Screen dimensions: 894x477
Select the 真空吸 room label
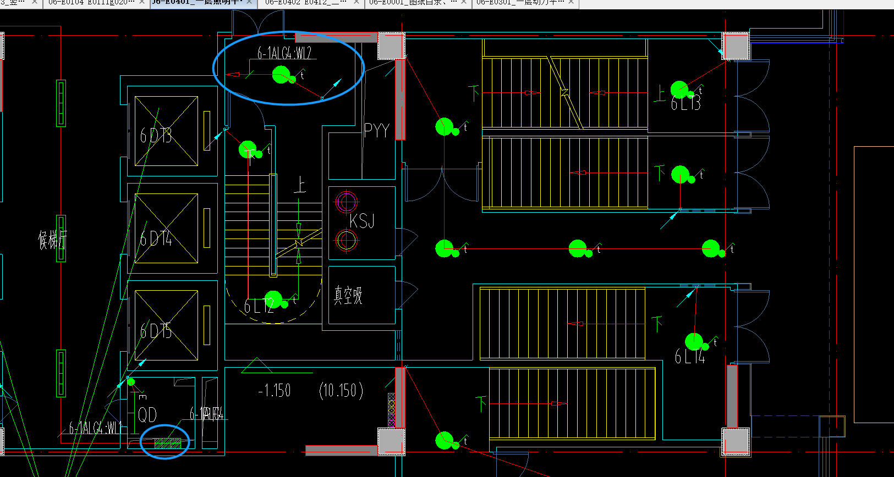[348, 295]
